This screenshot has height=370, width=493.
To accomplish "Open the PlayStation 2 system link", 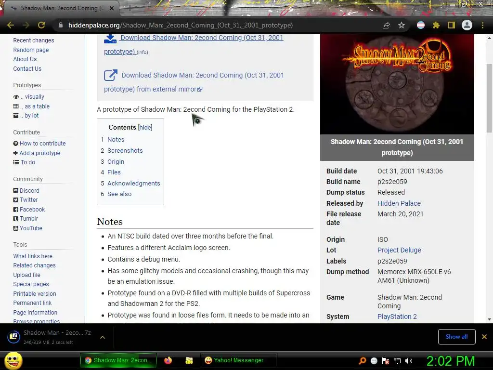I will pos(397,317).
